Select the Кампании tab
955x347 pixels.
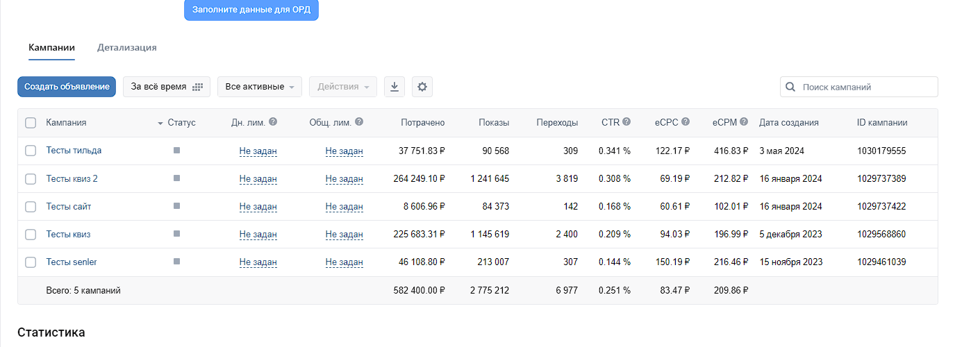point(51,48)
